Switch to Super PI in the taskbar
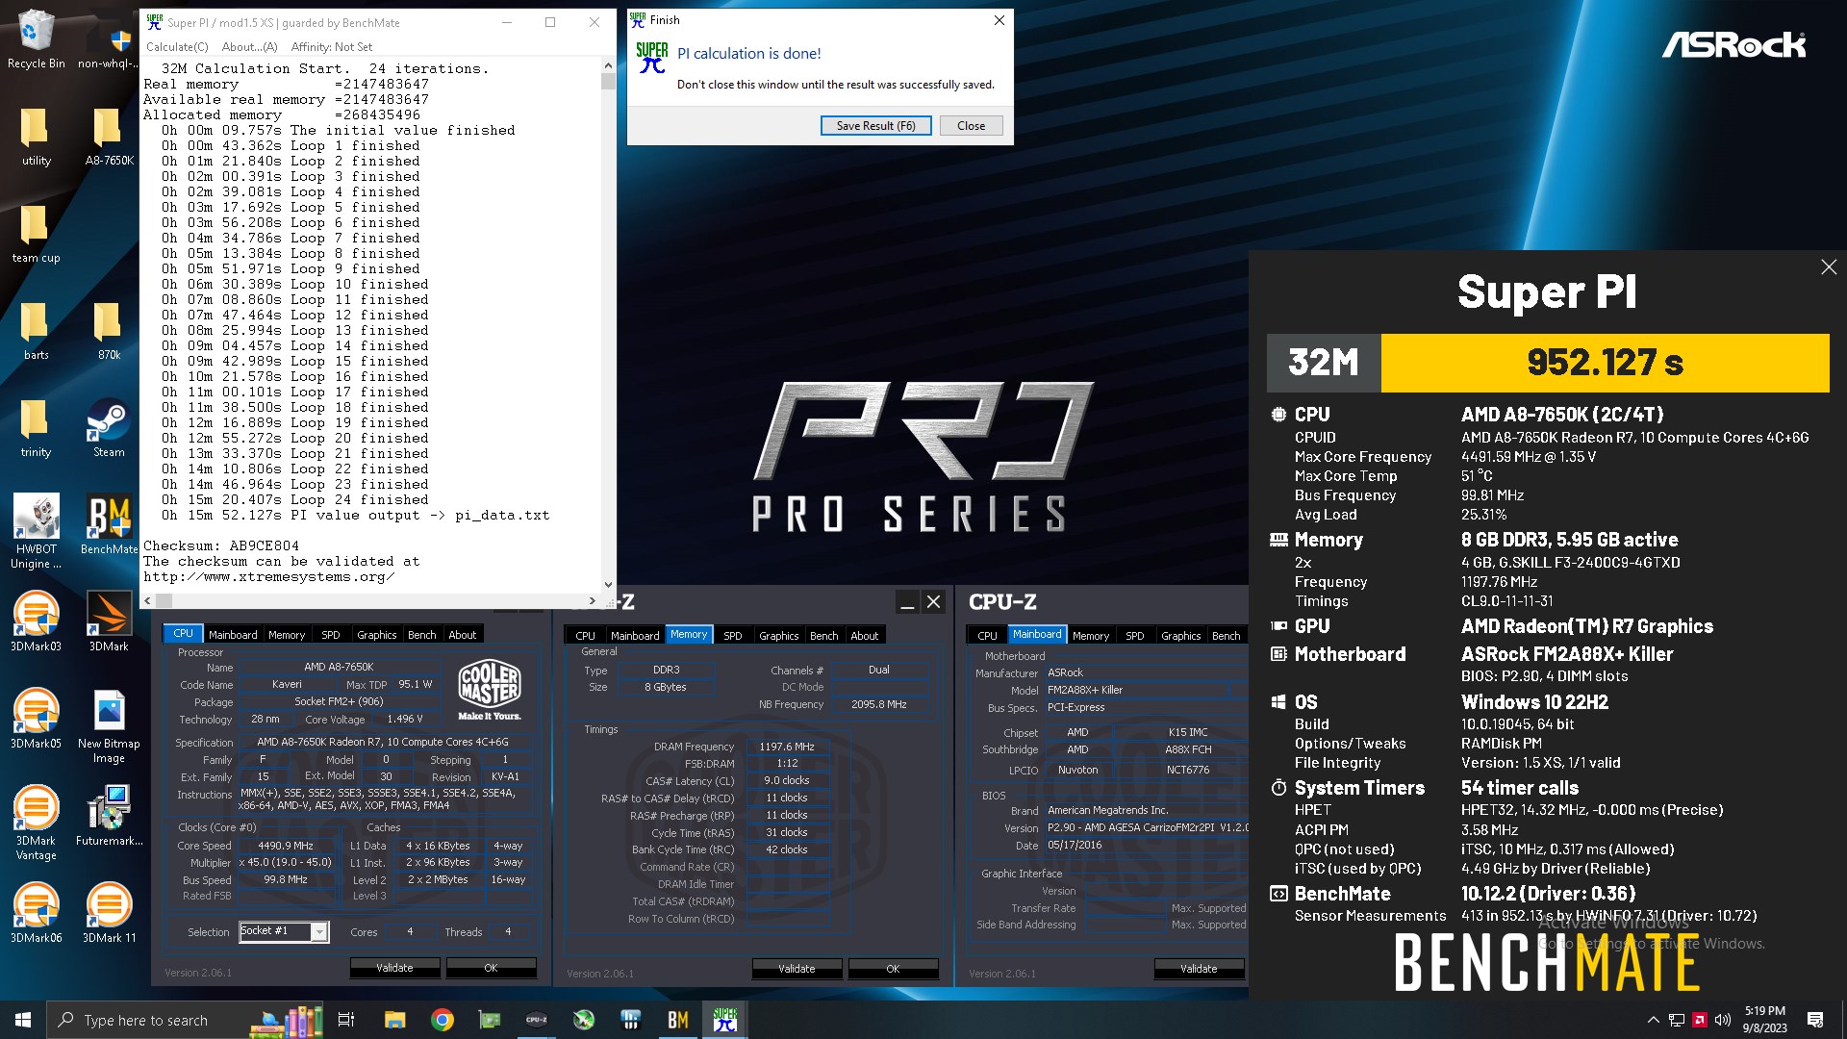 [725, 1020]
